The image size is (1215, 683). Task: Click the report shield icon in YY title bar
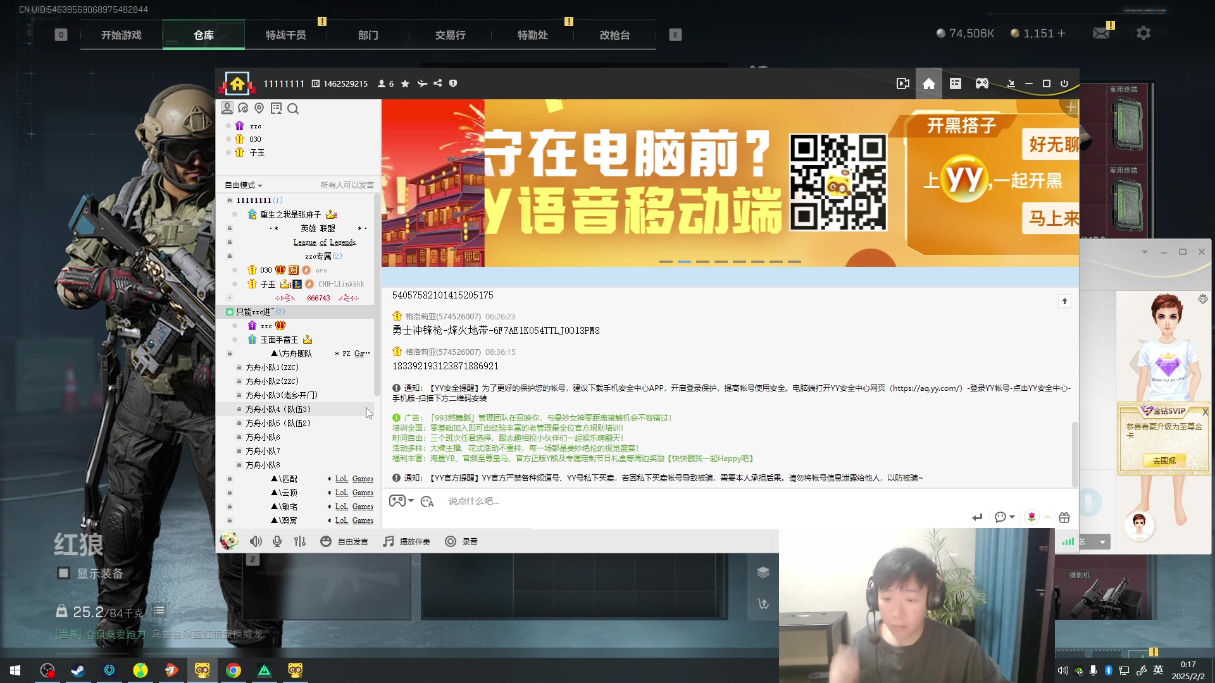[x=453, y=83]
